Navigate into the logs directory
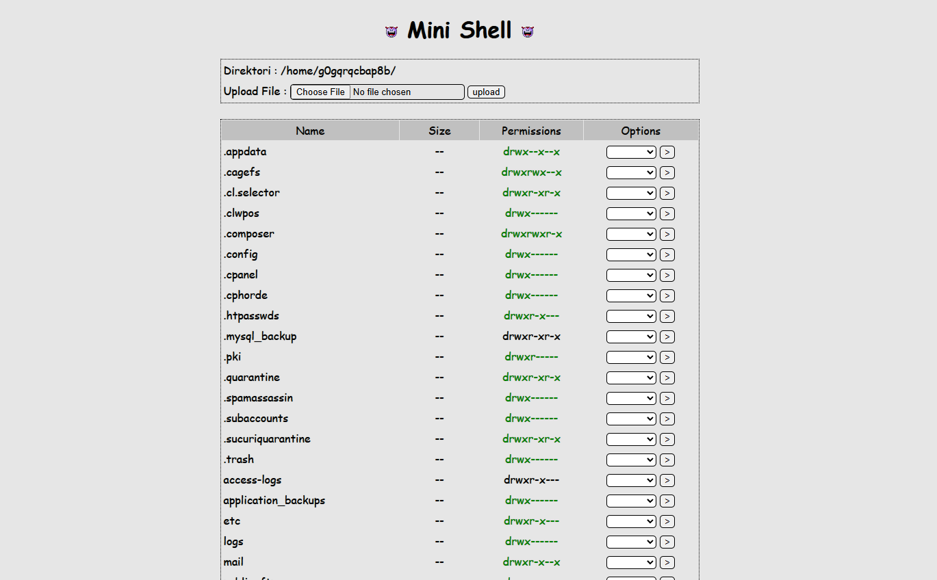Viewport: 937px width, 580px height. point(233,542)
